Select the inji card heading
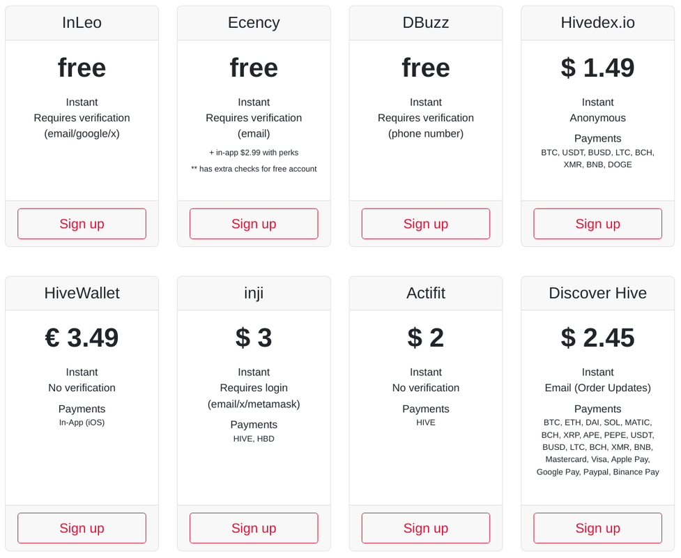This screenshot has height=558, width=681. [x=254, y=293]
